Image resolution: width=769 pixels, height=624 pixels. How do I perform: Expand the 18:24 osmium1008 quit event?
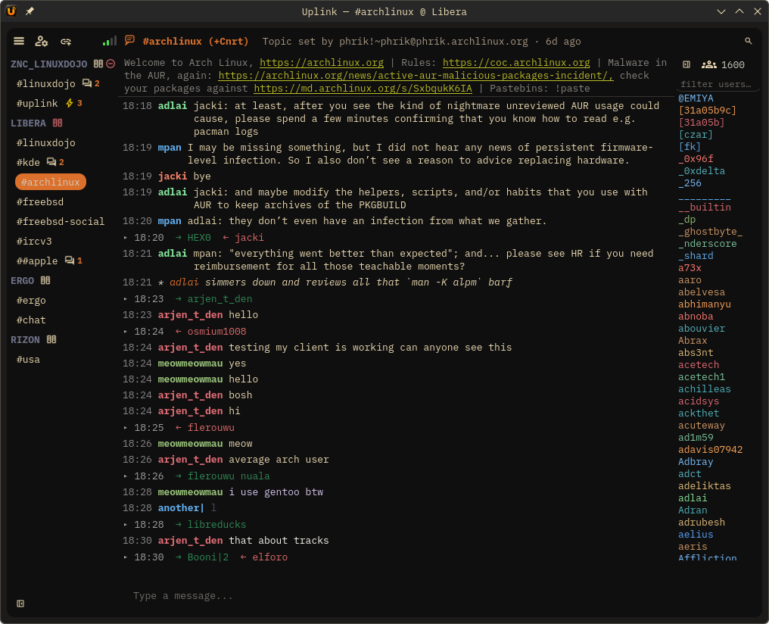point(126,332)
